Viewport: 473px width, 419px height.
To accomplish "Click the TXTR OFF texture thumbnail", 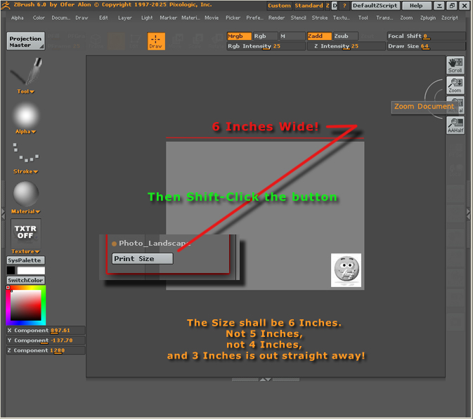I will 26,233.
